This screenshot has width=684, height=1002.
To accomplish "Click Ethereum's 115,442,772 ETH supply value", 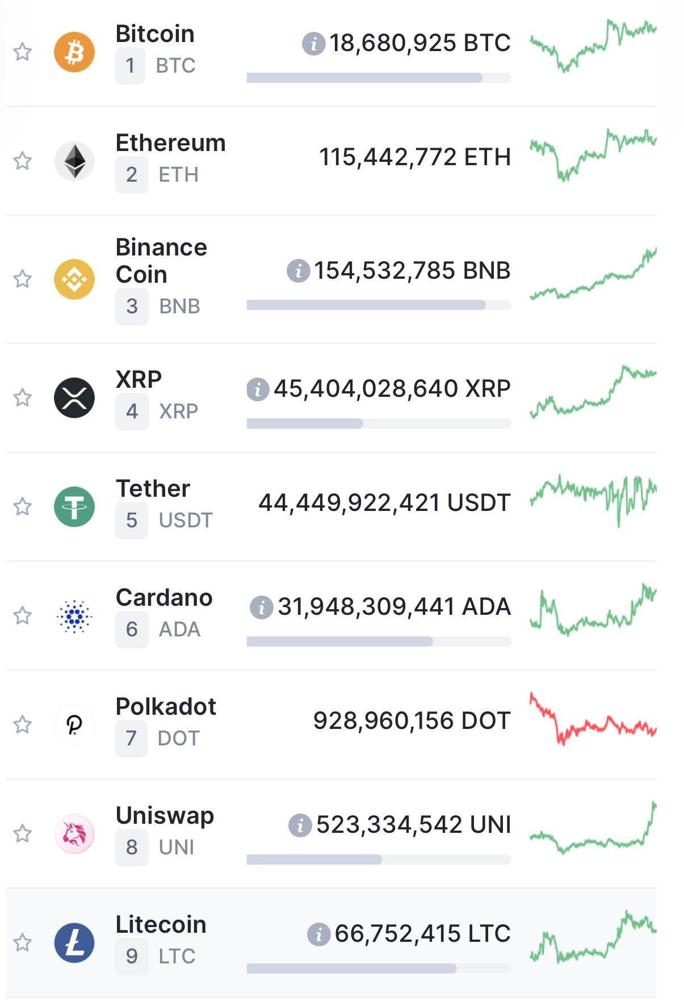I will [415, 157].
